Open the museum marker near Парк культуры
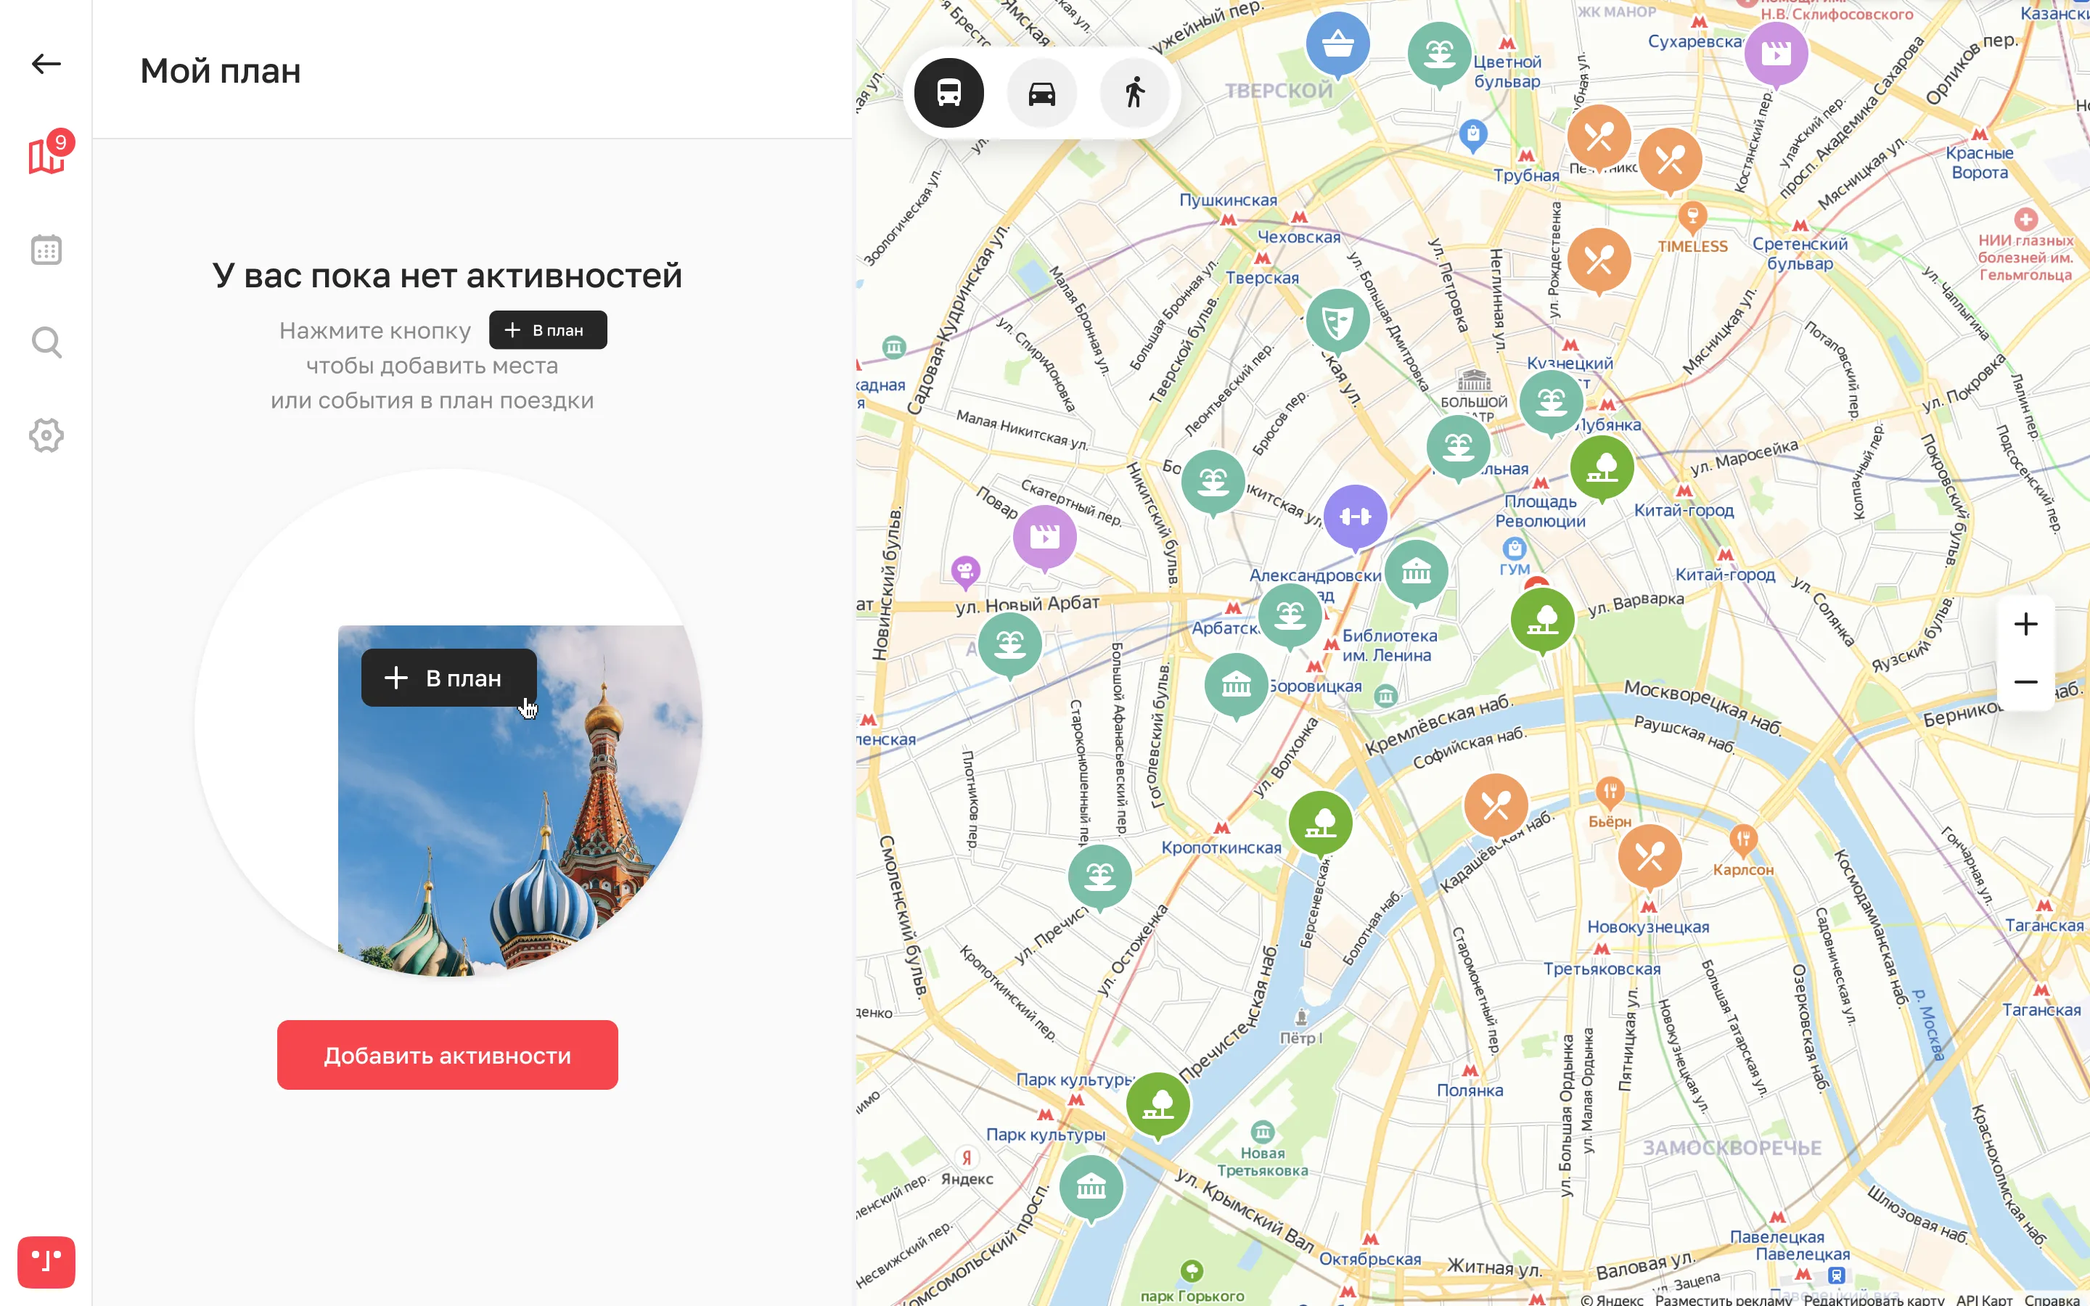The width and height of the screenshot is (2090, 1306). click(1091, 1189)
